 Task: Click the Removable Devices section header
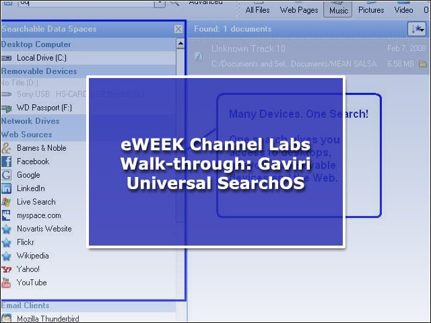click(x=88, y=71)
